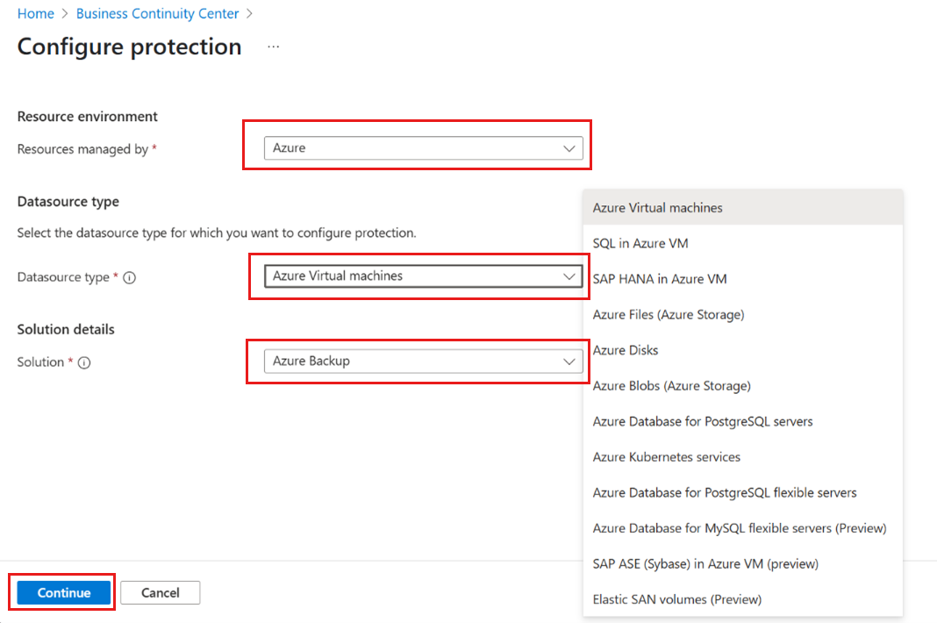Open the ellipsis more options menu

coord(273,47)
